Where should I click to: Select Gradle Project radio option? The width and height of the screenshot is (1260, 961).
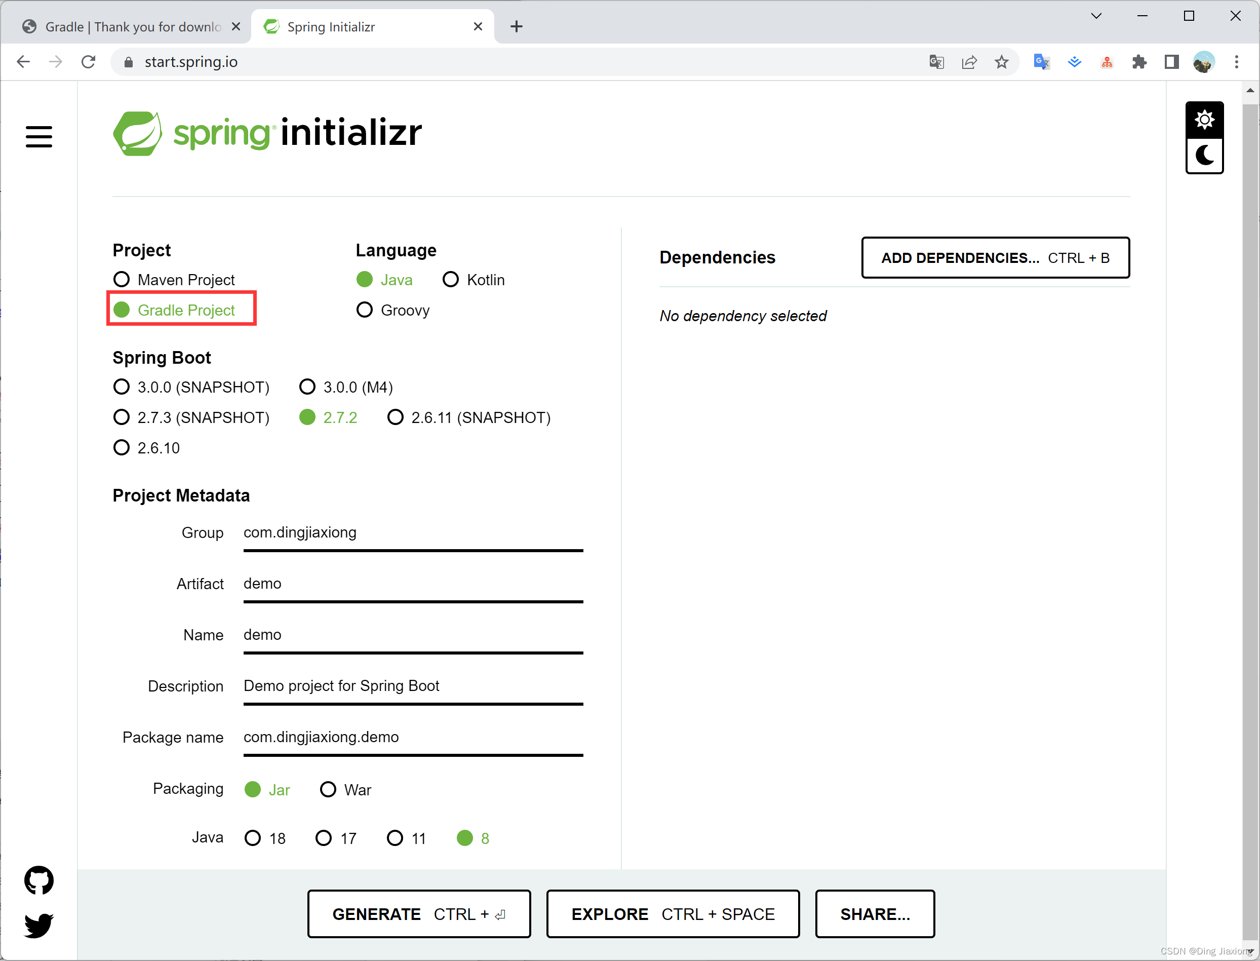point(174,310)
